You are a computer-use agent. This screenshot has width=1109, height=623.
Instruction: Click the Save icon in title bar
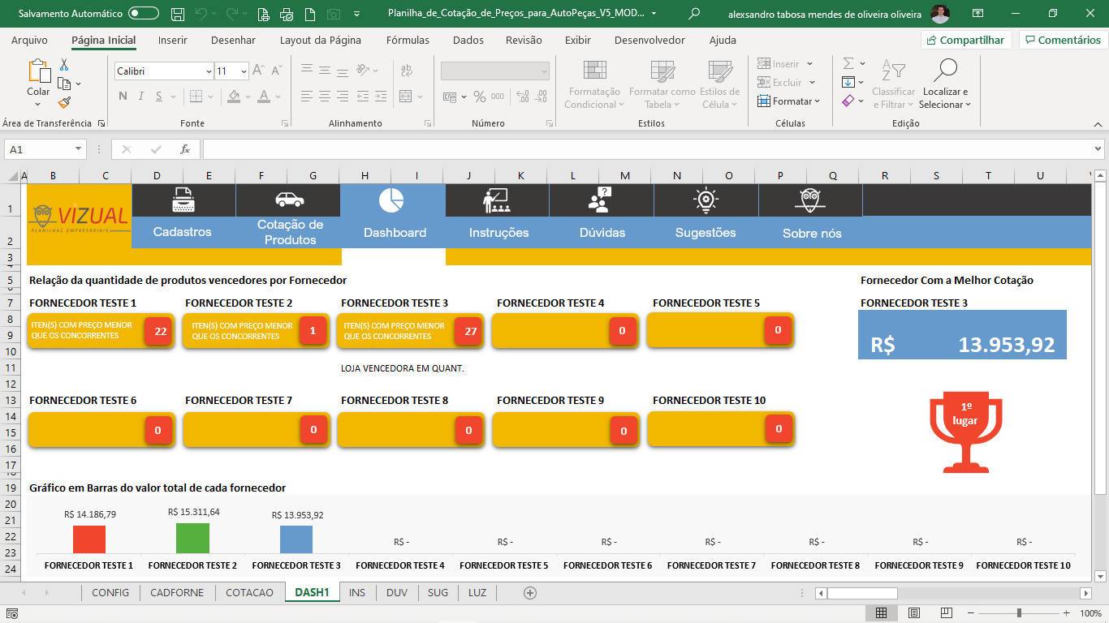point(178,14)
